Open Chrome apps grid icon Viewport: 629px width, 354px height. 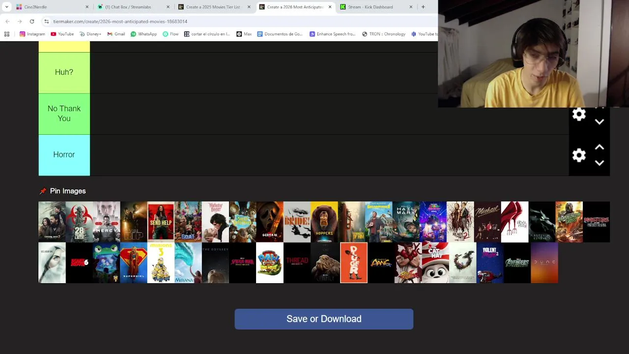(7, 34)
